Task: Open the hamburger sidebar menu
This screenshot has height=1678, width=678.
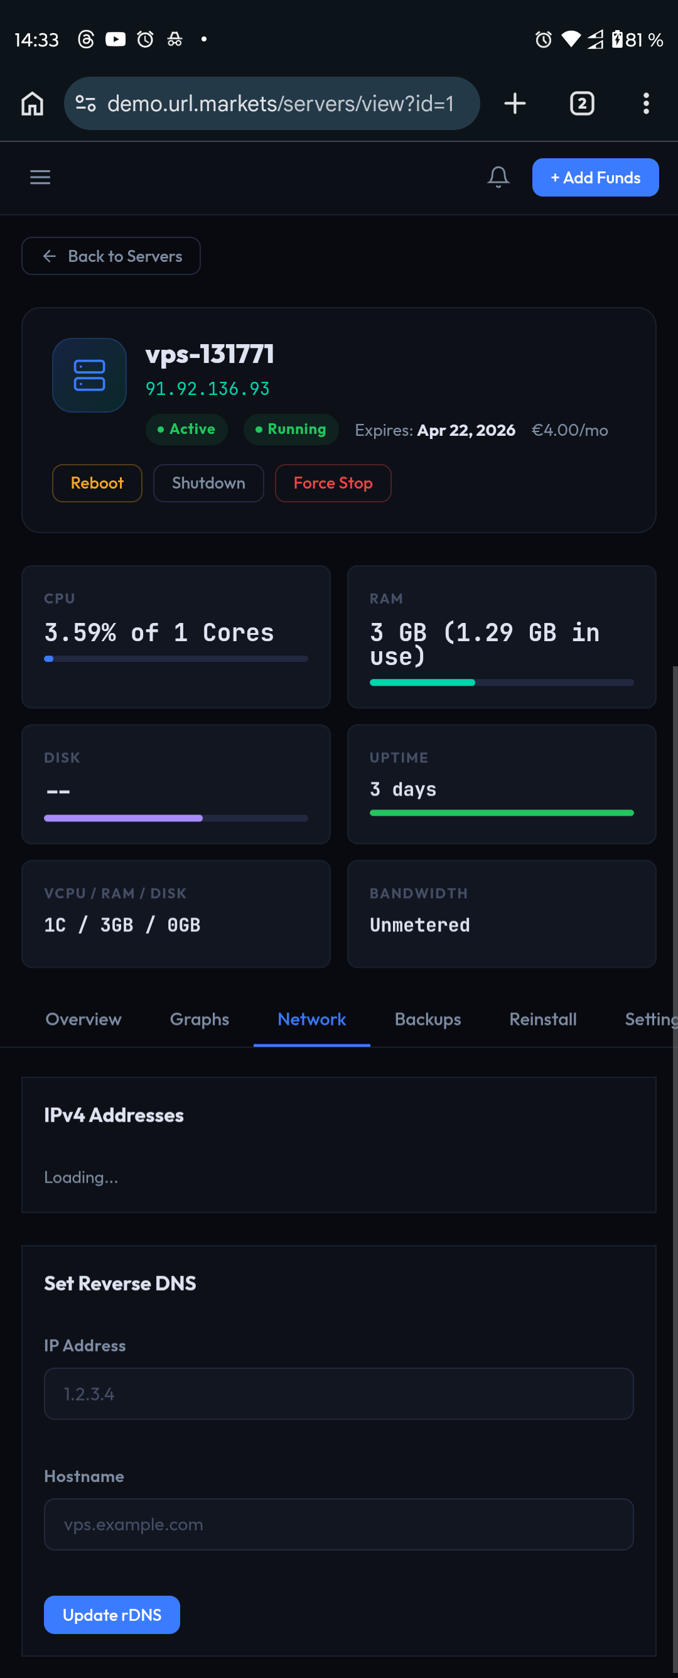Action: point(40,177)
